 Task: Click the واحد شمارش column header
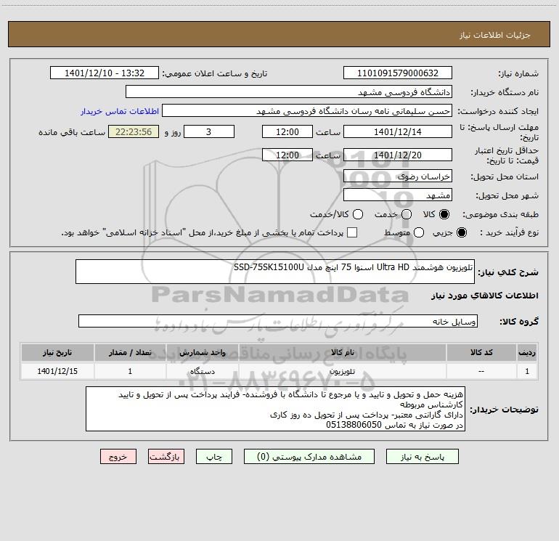(202, 352)
